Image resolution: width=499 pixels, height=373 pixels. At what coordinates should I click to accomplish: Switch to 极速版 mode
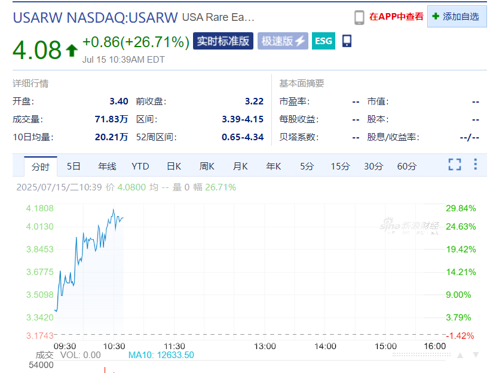coord(283,41)
